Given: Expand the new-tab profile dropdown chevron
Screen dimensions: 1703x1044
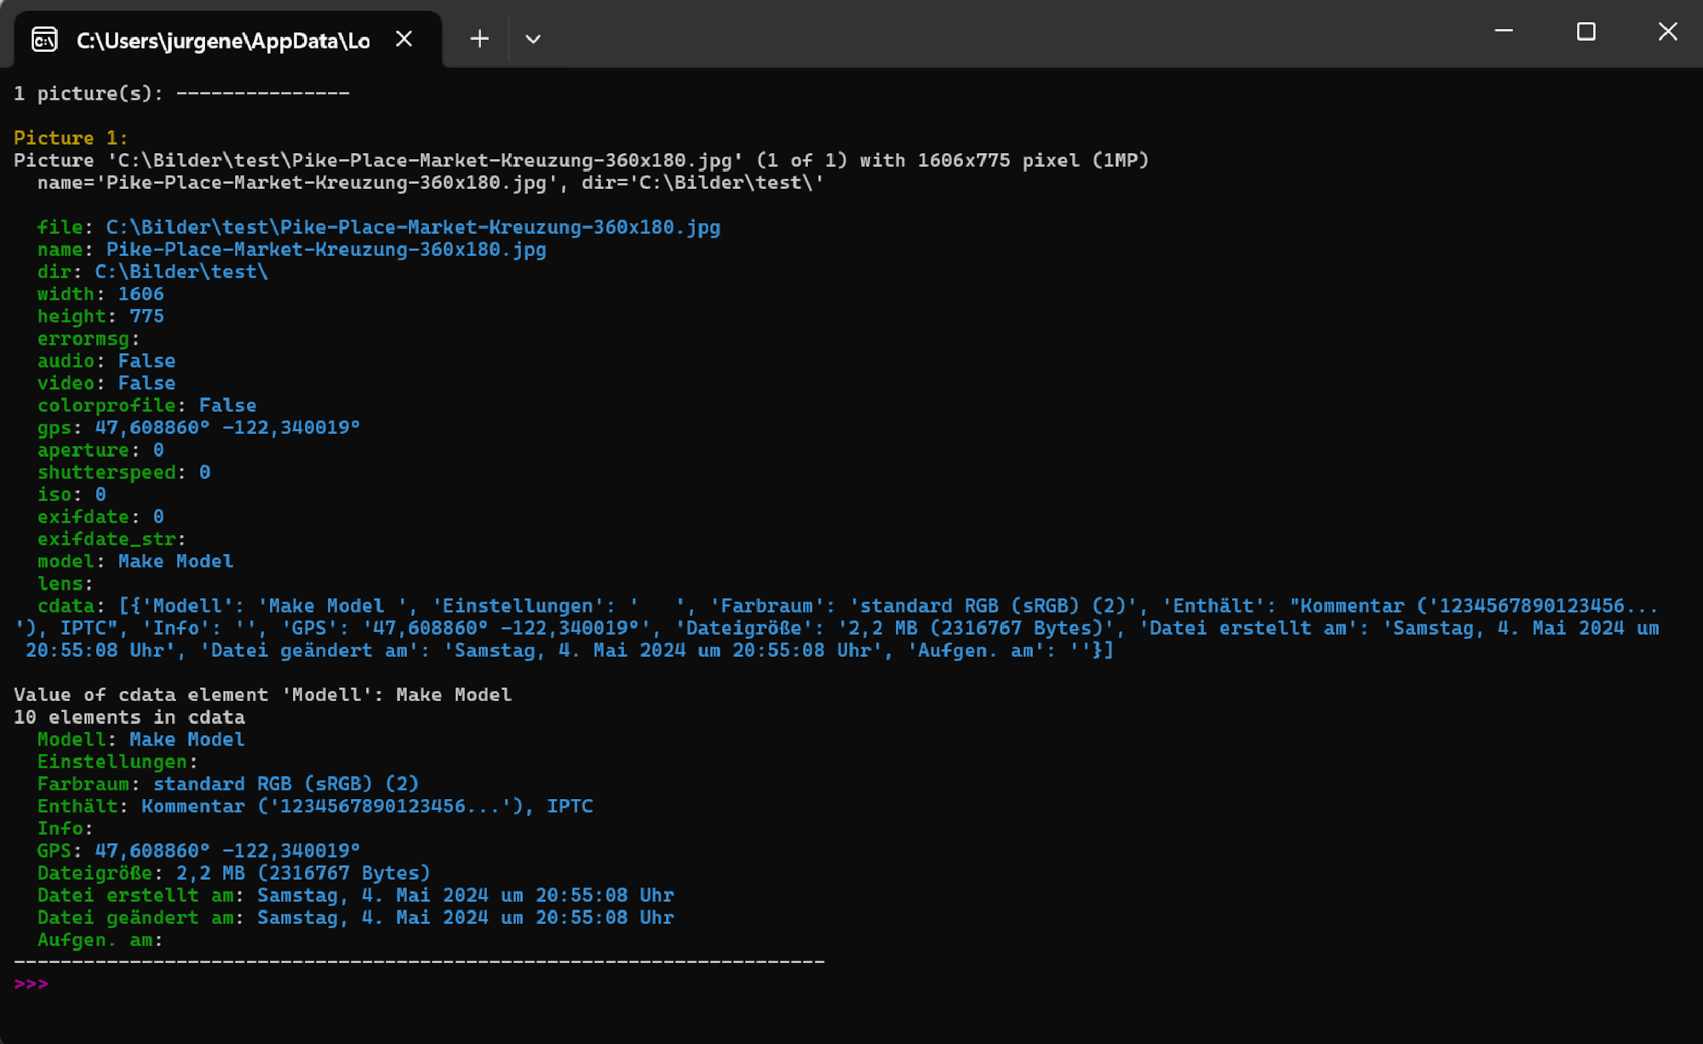Looking at the screenshot, I should tap(533, 39).
